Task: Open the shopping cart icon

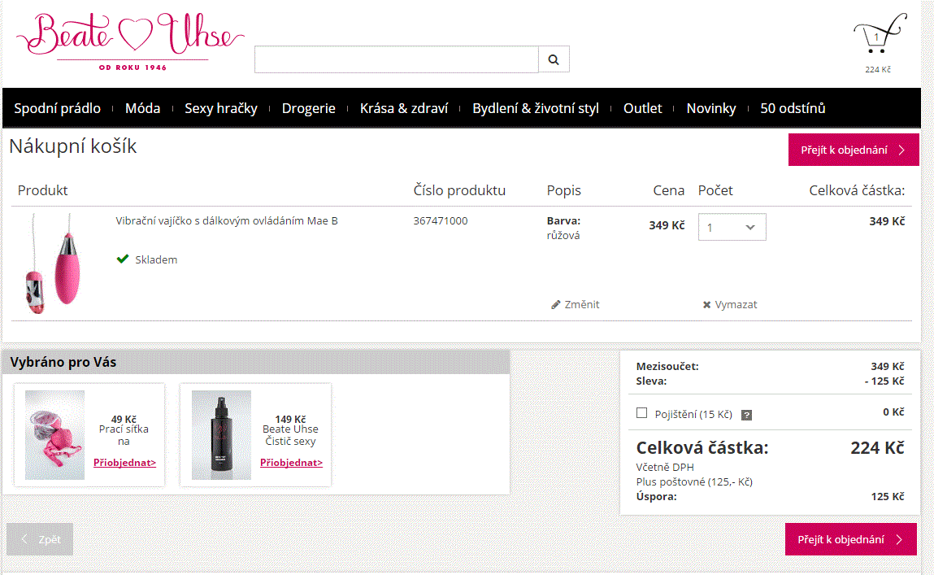Action: click(880, 34)
